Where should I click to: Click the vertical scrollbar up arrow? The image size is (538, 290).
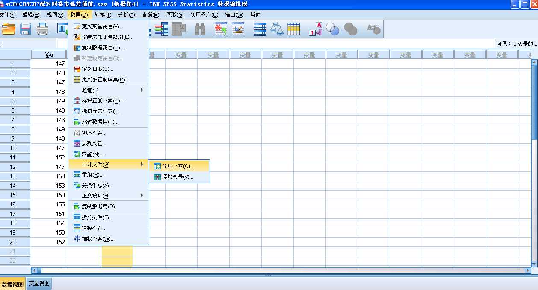[534, 62]
